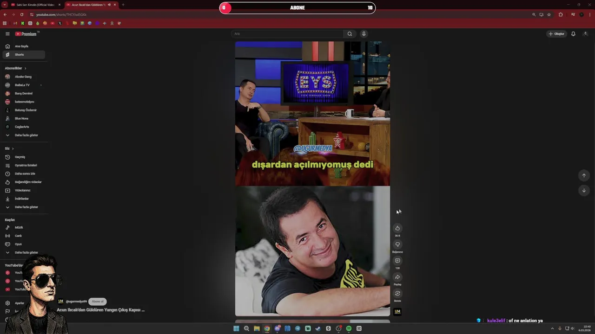Viewport: 595px width, 334px height.
Task: Open Canlı live streams
Action: (23, 236)
